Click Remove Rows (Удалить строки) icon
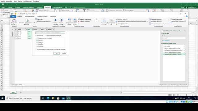The width and height of the screenshot is (198, 111). pyautogui.click(x=75, y=20)
